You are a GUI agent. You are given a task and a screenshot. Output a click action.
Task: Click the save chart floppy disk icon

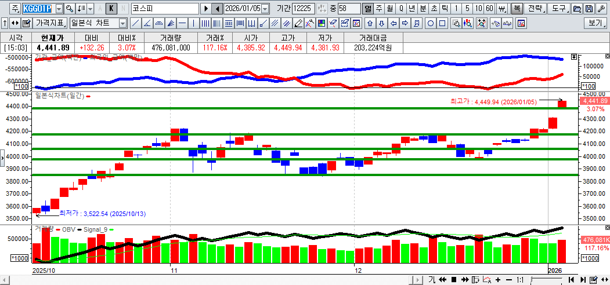(x=589, y=9)
